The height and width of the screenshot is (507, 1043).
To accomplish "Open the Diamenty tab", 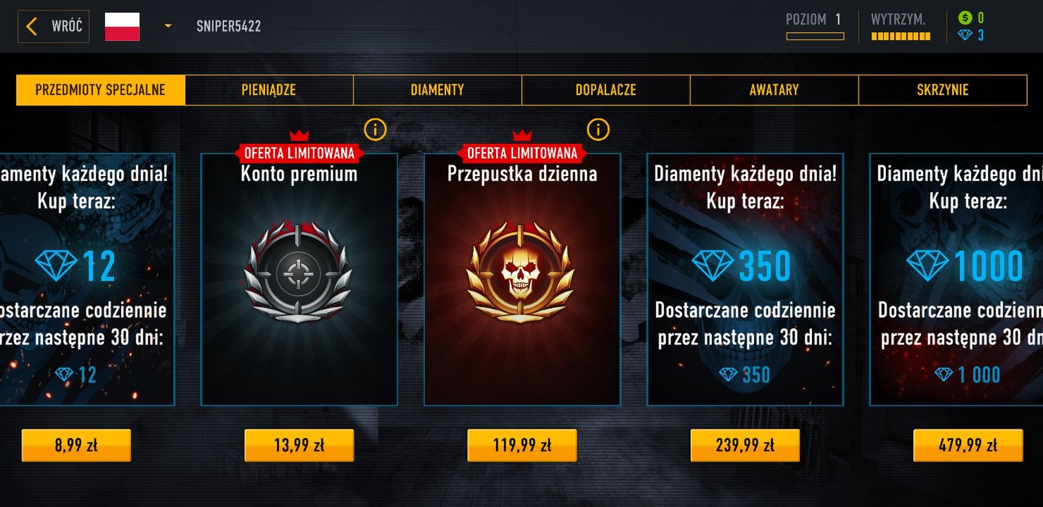I will tap(437, 90).
